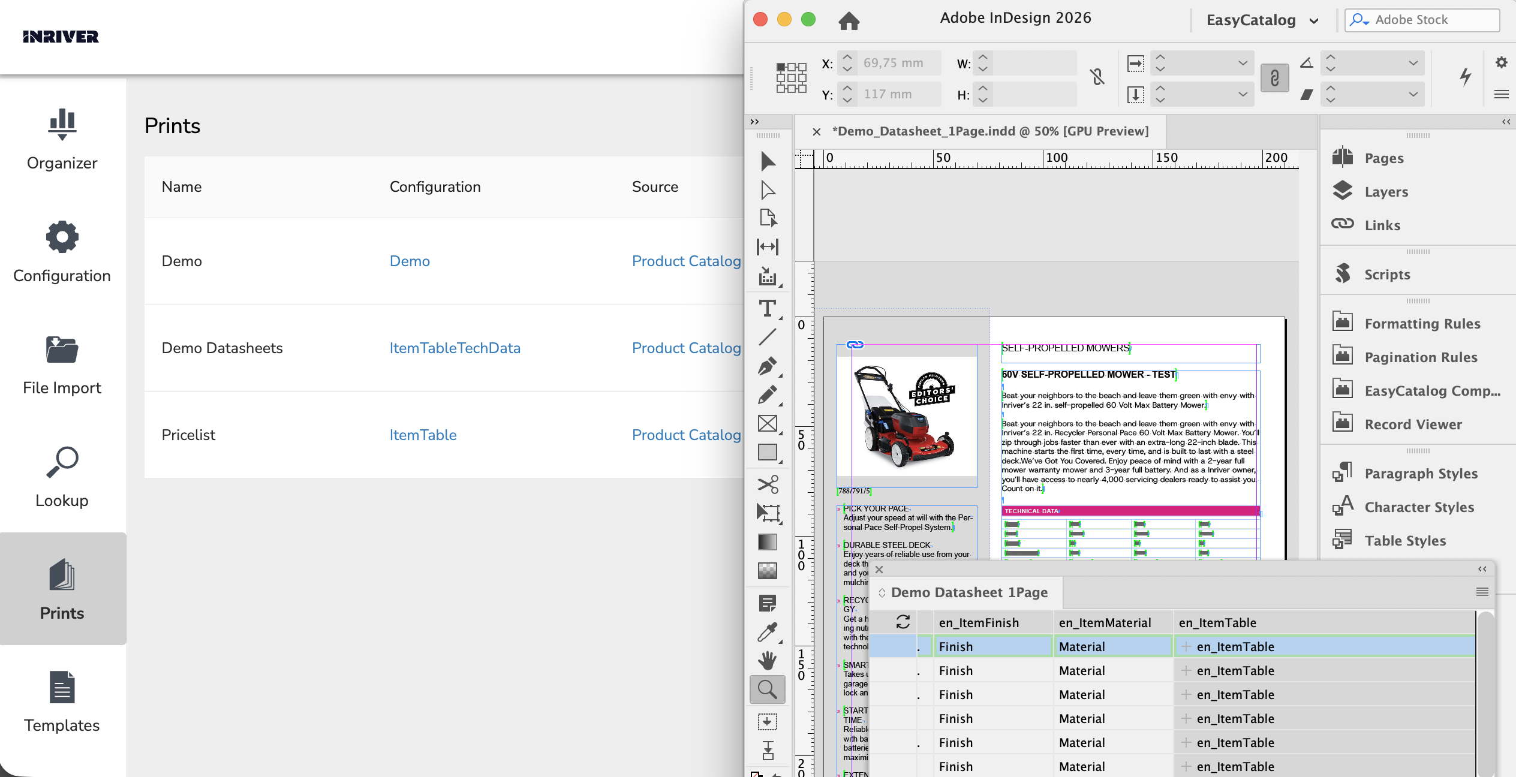Click the X position value field
Screen dimensions: 1516x777
(x=900, y=63)
